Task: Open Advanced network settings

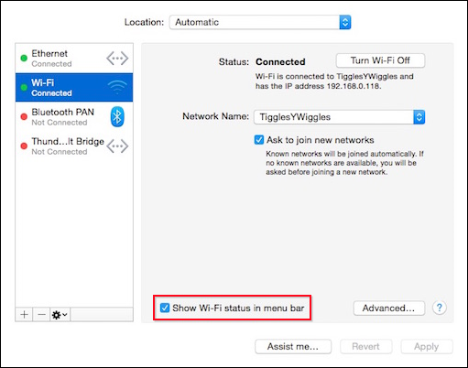Action: 388,308
